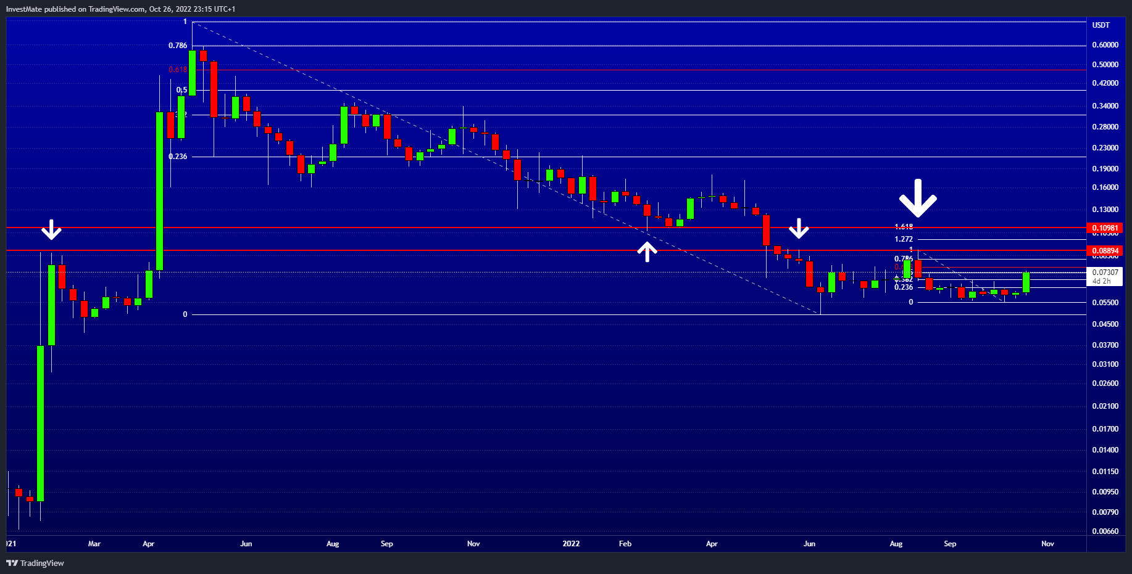The image size is (1132, 574).
Task: Select the 0.34000 price axis label
Action: (1105, 106)
